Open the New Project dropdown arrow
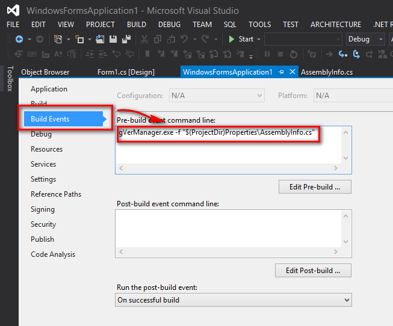 (69, 39)
